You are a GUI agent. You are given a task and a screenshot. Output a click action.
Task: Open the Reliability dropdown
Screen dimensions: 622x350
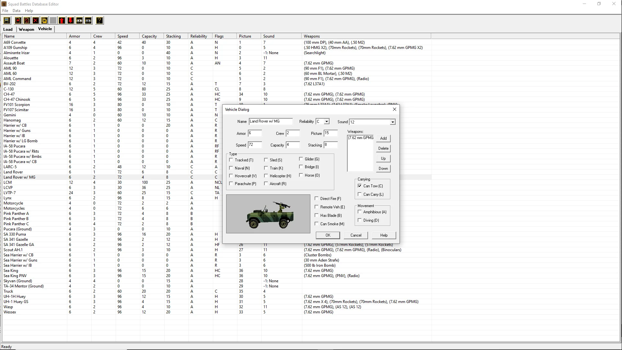tap(327, 122)
